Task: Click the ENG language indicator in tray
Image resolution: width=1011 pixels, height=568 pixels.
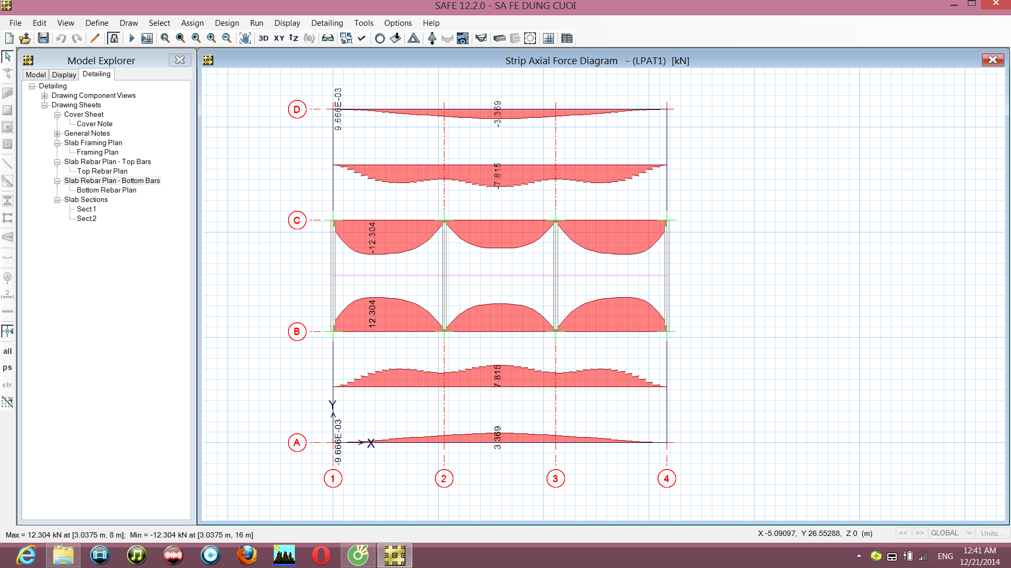Action: click(945, 556)
